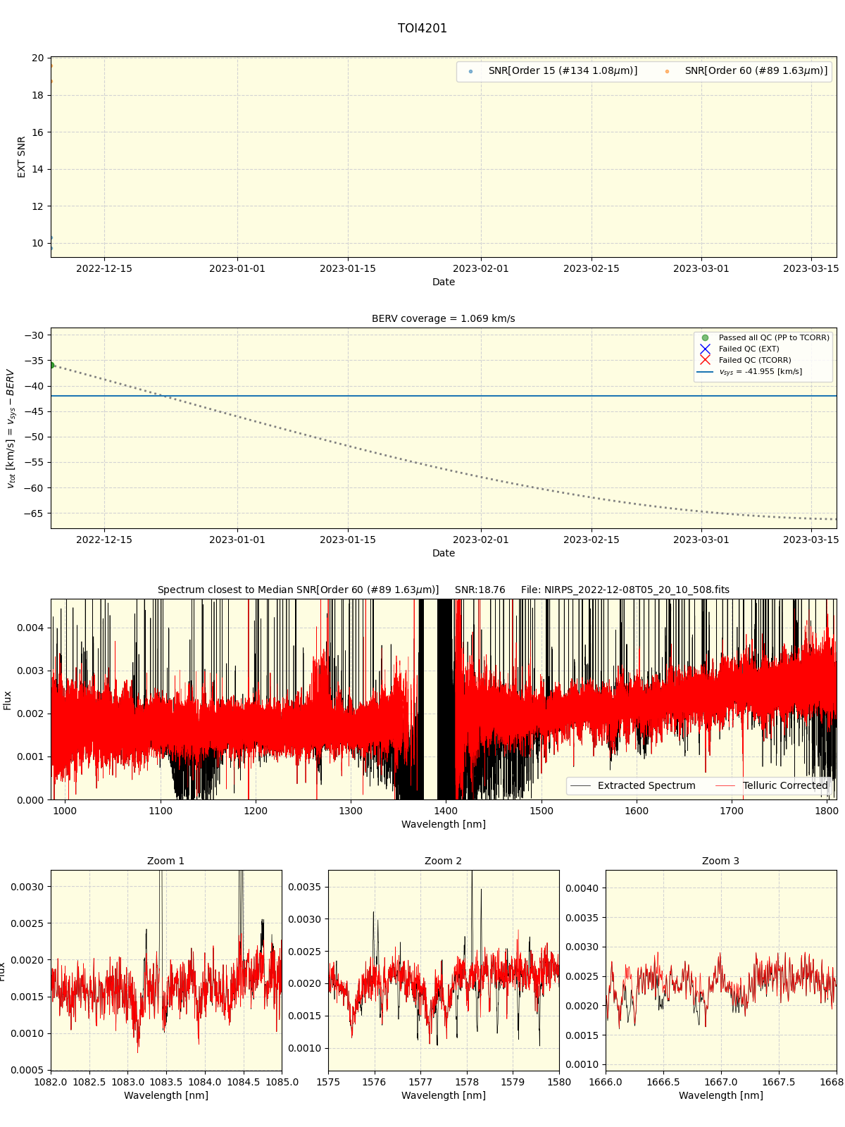Click the 1577 tick in Zoom 2
Screen dimensions: 845x1127
click(420, 1083)
